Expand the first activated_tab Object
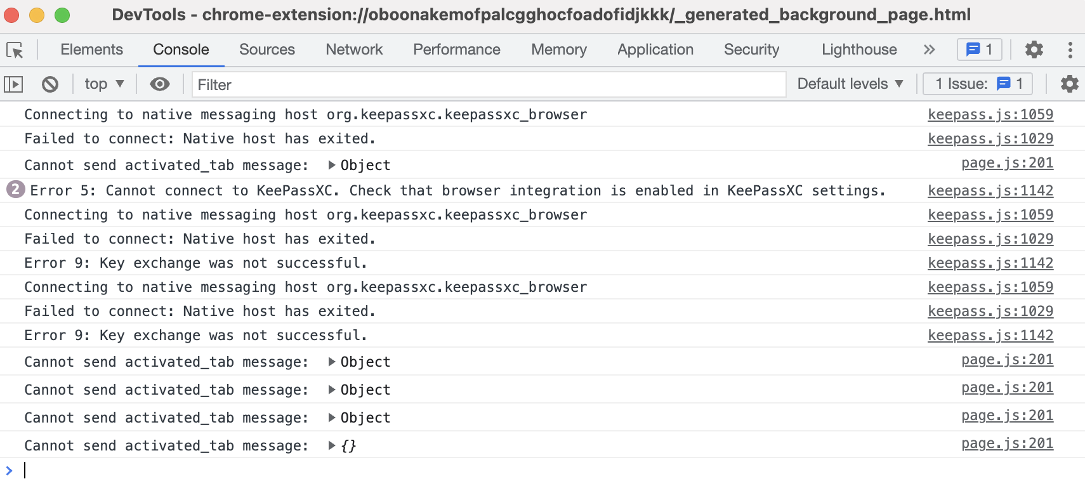1085x486 pixels. (x=332, y=165)
